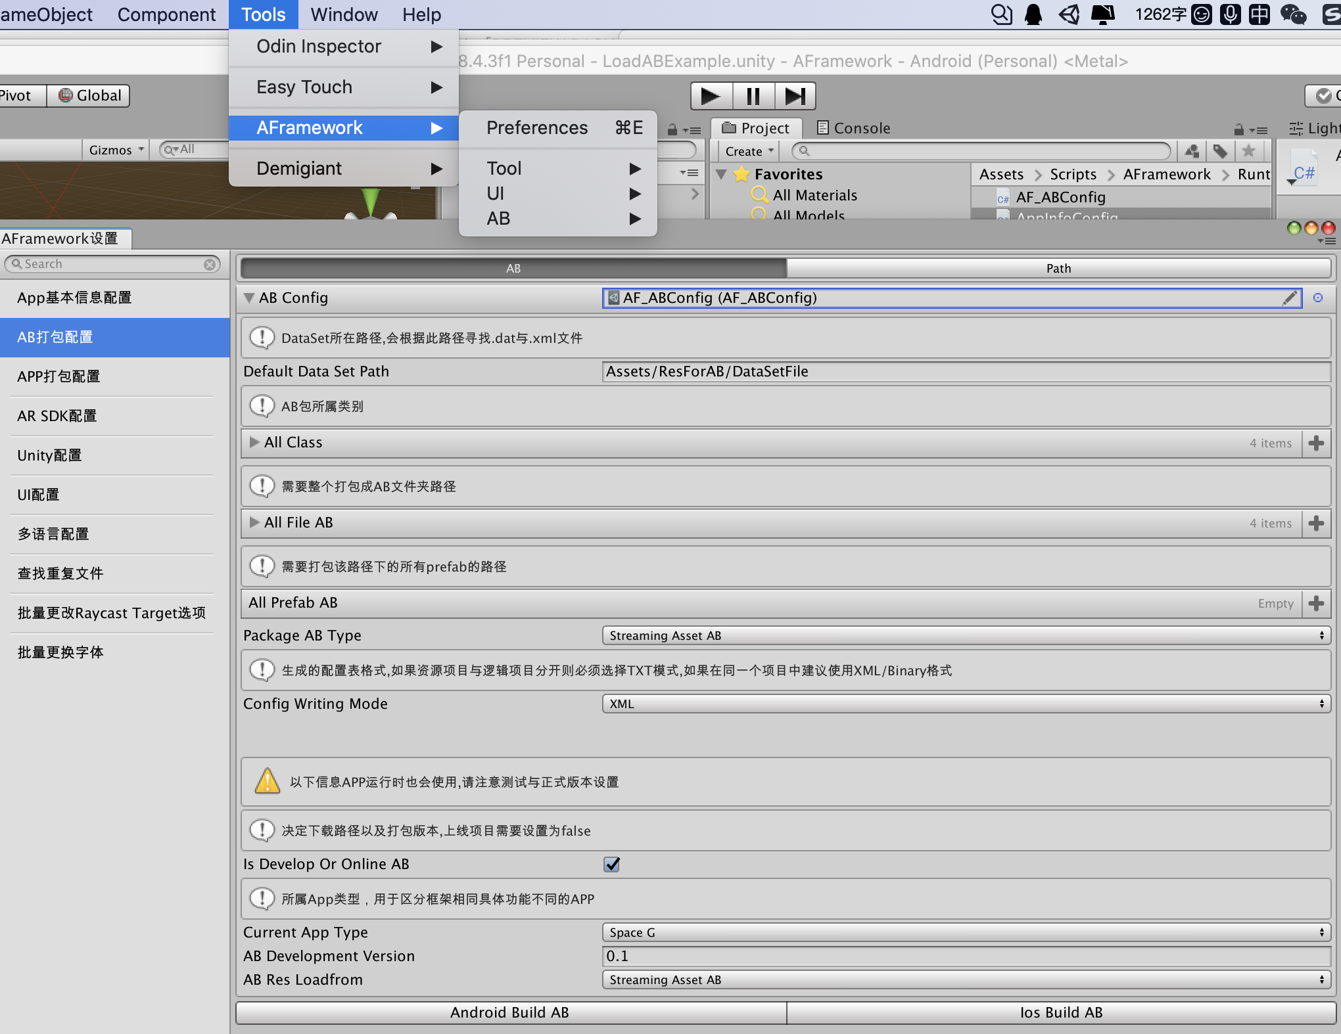This screenshot has width=1341, height=1034.
Task: Click the Play button in the toolbar
Action: pos(711,97)
